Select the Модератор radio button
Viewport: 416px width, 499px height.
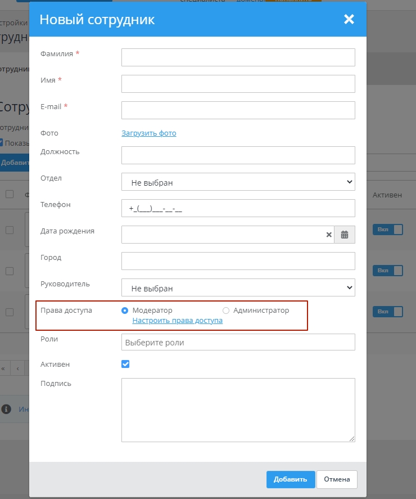125,311
